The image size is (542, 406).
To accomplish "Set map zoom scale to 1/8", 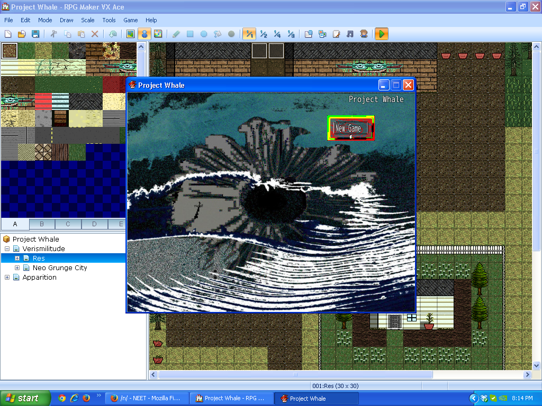I will point(291,34).
